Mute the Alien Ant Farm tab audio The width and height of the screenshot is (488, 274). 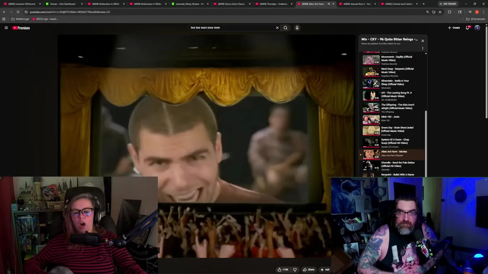click(329, 4)
